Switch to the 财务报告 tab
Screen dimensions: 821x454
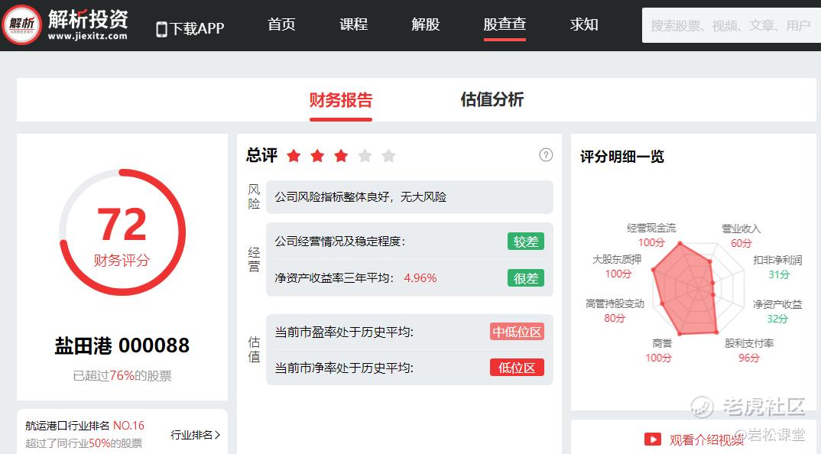(x=341, y=99)
